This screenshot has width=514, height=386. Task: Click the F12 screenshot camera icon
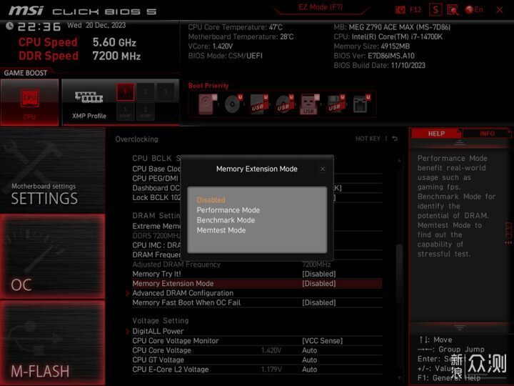[400, 9]
